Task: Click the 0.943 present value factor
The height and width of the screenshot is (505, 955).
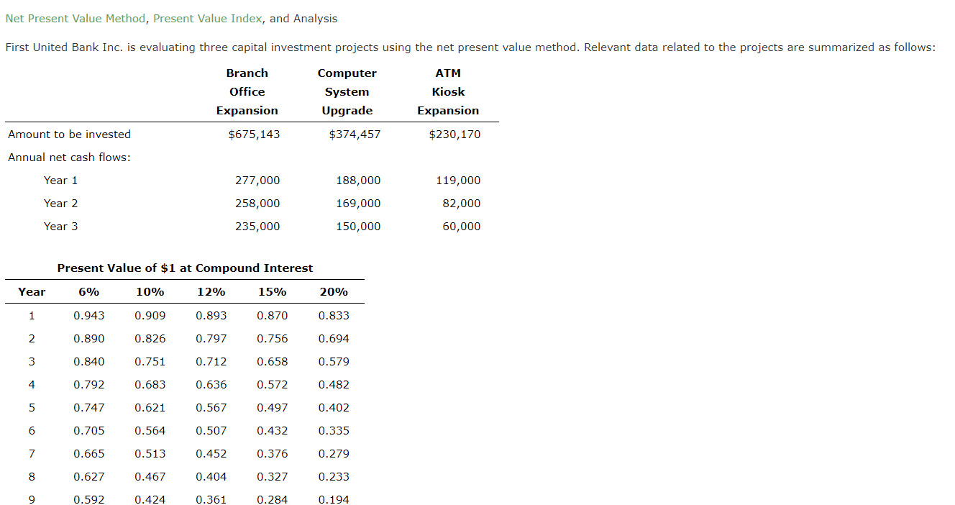Action: [x=88, y=315]
